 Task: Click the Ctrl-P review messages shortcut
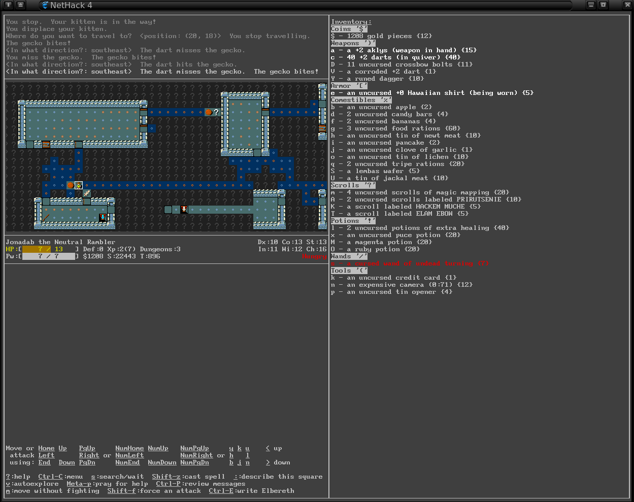201,484
